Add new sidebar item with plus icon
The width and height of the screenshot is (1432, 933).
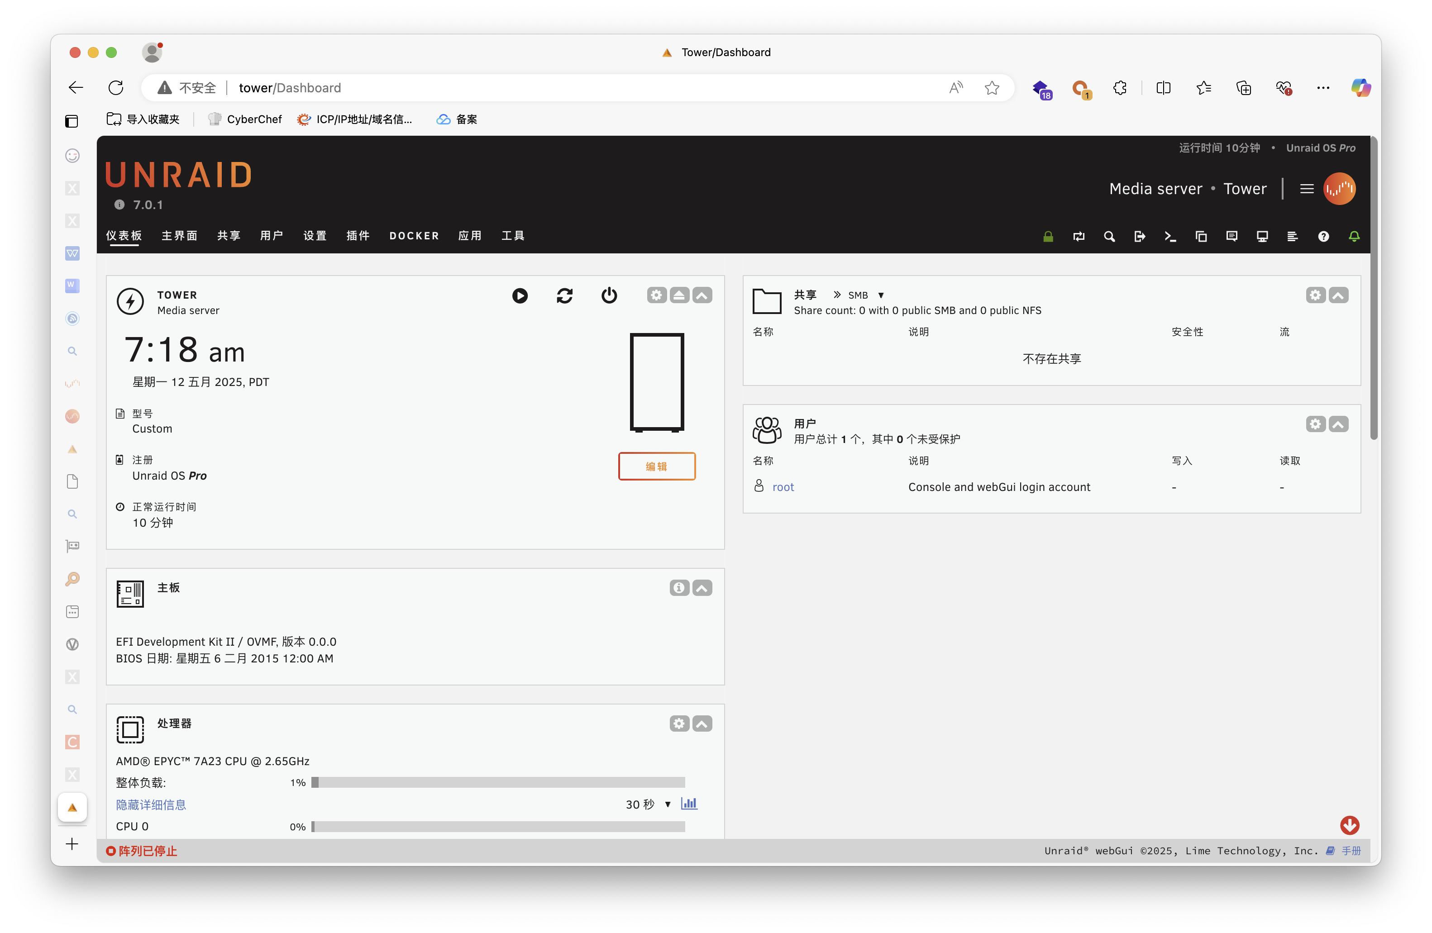tap(72, 844)
